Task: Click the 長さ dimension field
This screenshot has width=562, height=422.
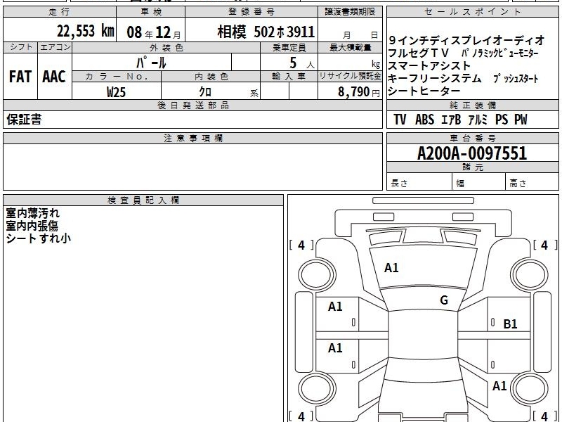Action: (x=419, y=182)
